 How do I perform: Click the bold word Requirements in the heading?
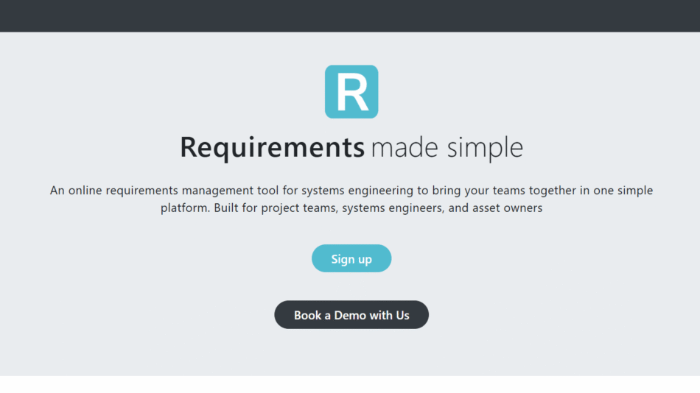272,148
